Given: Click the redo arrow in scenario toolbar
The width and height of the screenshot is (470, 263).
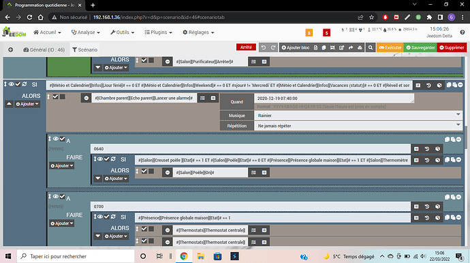Looking at the screenshot, I should (x=273, y=48).
